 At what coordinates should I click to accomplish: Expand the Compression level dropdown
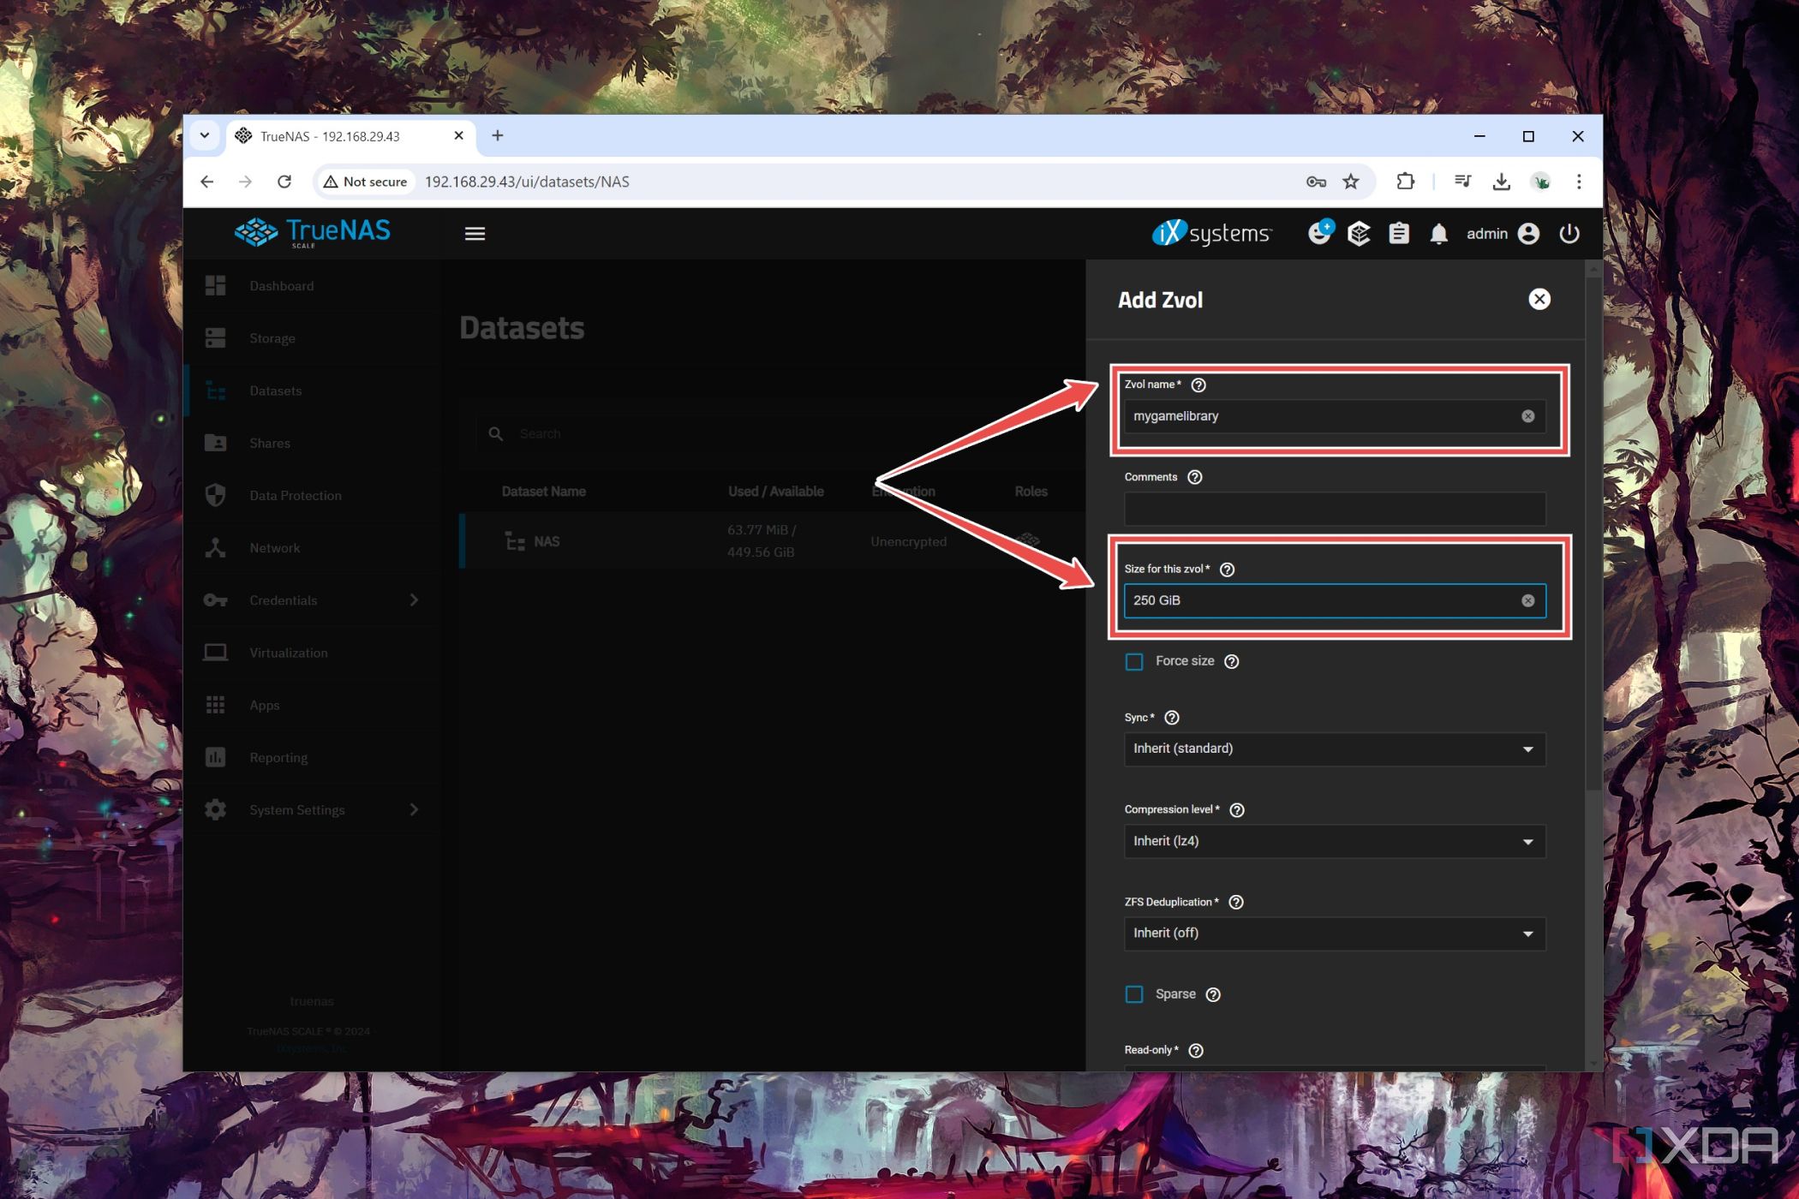tap(1335, 840)
